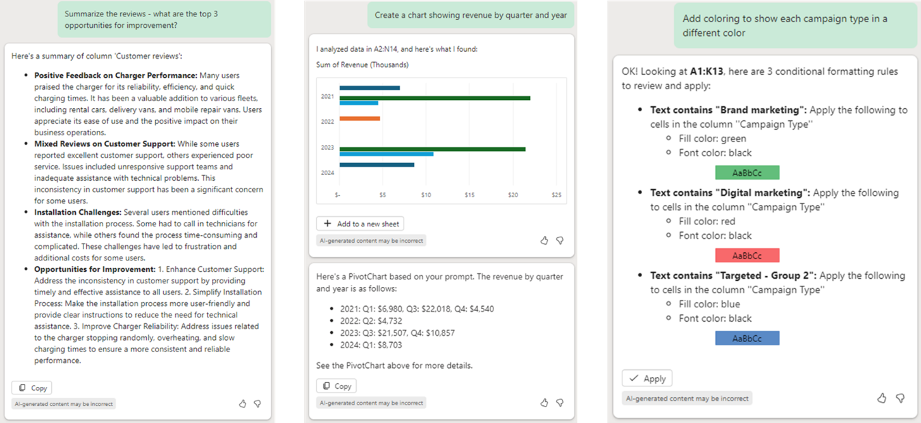Viewport: 921px width, 423px height.
Task: Thumbs up the conditional formatting response
Action: pyautogui.click(x=882, y=398)
